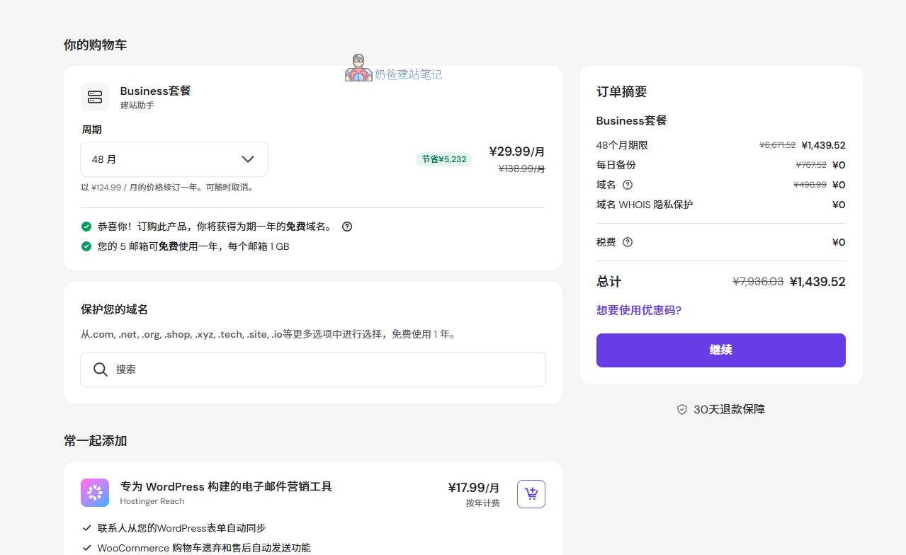906x555 pixels.
Task: Click the struck-through ¥496.99 domain price
Action: (x=810, y=185)
